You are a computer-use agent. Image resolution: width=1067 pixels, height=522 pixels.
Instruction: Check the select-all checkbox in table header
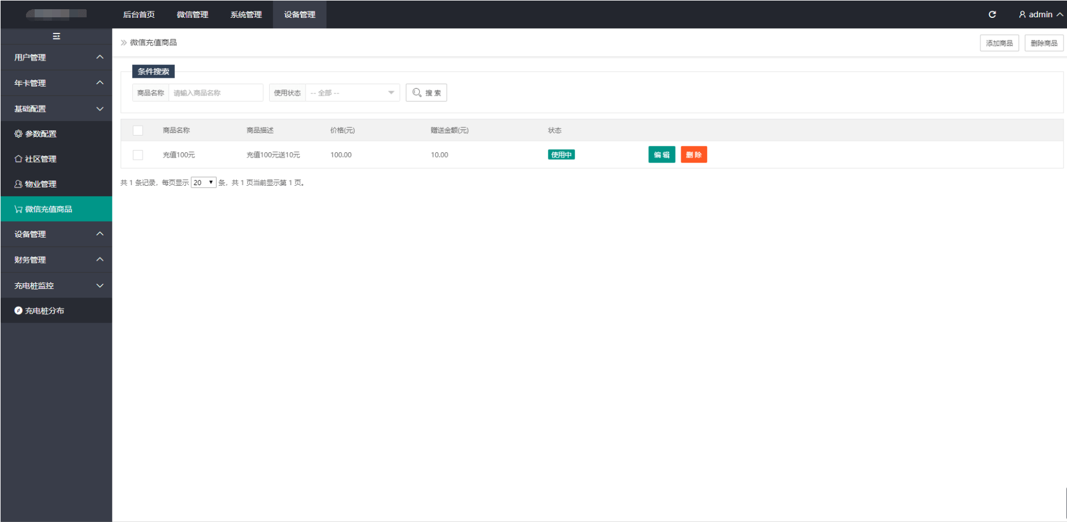(x=138, y=130)
